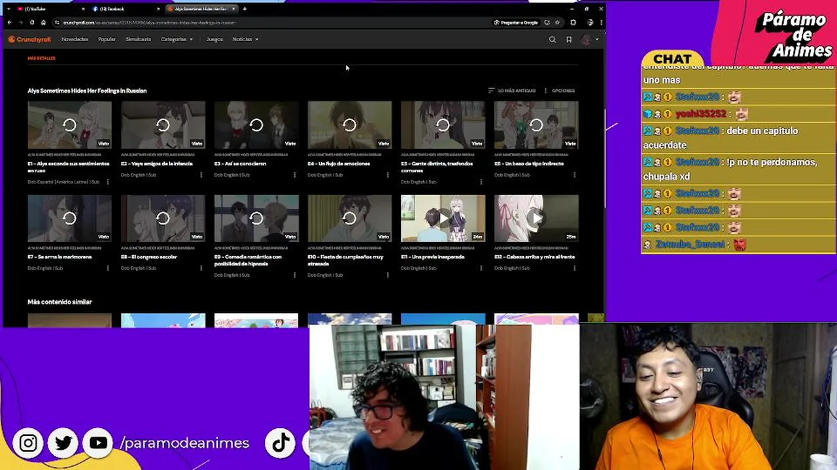Open the Simulcasts menu item
Viewport: 837px width, 470px height.
pyautogui.click(x=138, y=39)
